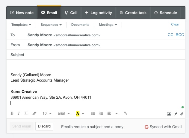Open the font size 10 dropdown
The height and width of the screenshot is (138, 189).
pyautogui.click(x=47, y=113)
